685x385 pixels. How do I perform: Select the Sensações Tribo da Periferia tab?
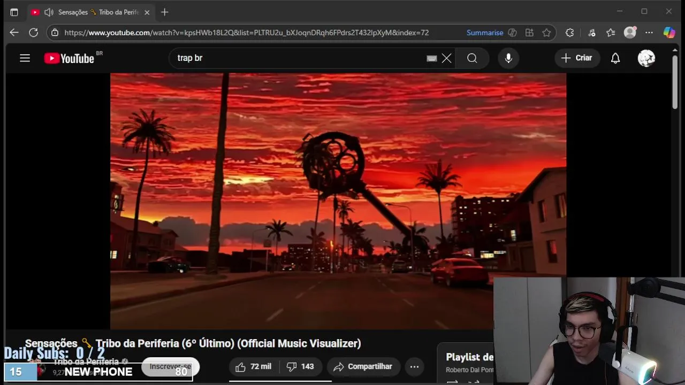coord(91,12)
